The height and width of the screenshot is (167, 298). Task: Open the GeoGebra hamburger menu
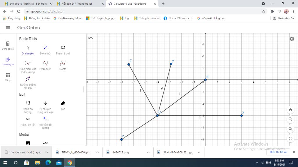click(x=8, y=28)
